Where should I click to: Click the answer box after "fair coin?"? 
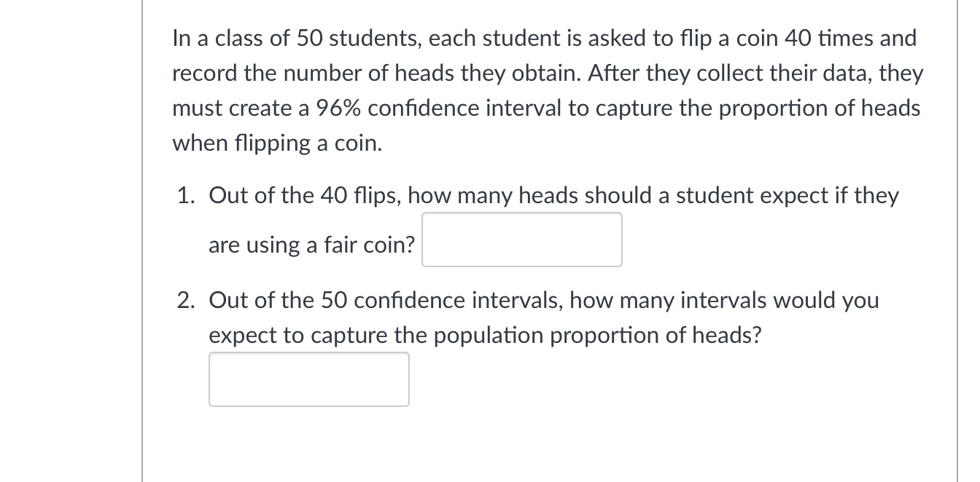[522, 240]
